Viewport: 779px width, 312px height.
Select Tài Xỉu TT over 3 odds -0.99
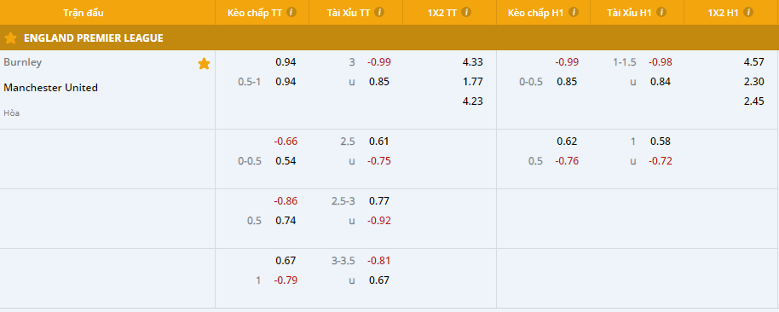pos(379,62)
